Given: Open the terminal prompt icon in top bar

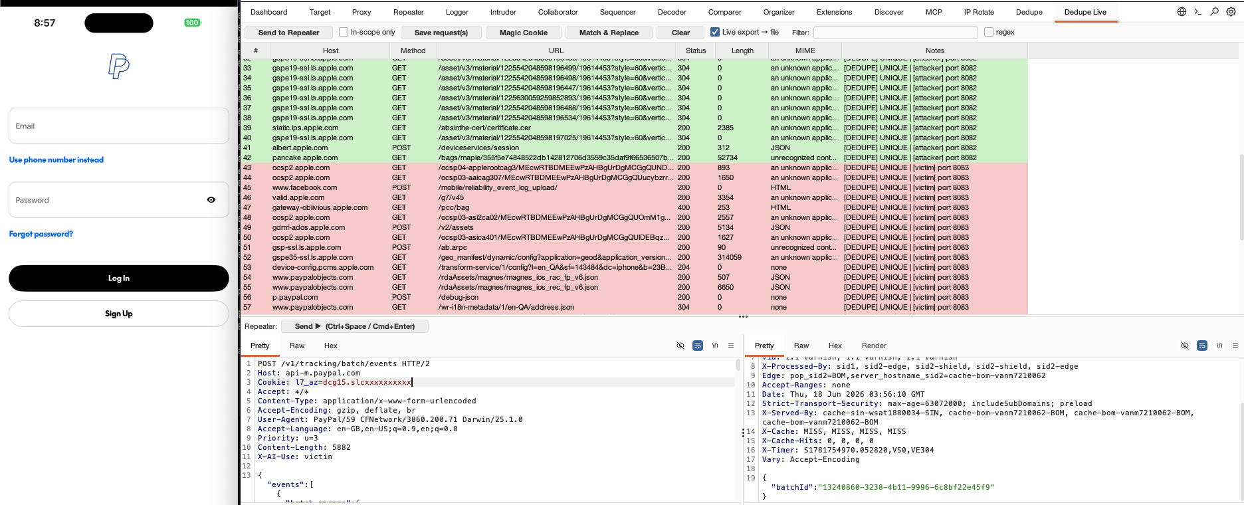Looking at the screenshot, I should tap(1198, 11).
